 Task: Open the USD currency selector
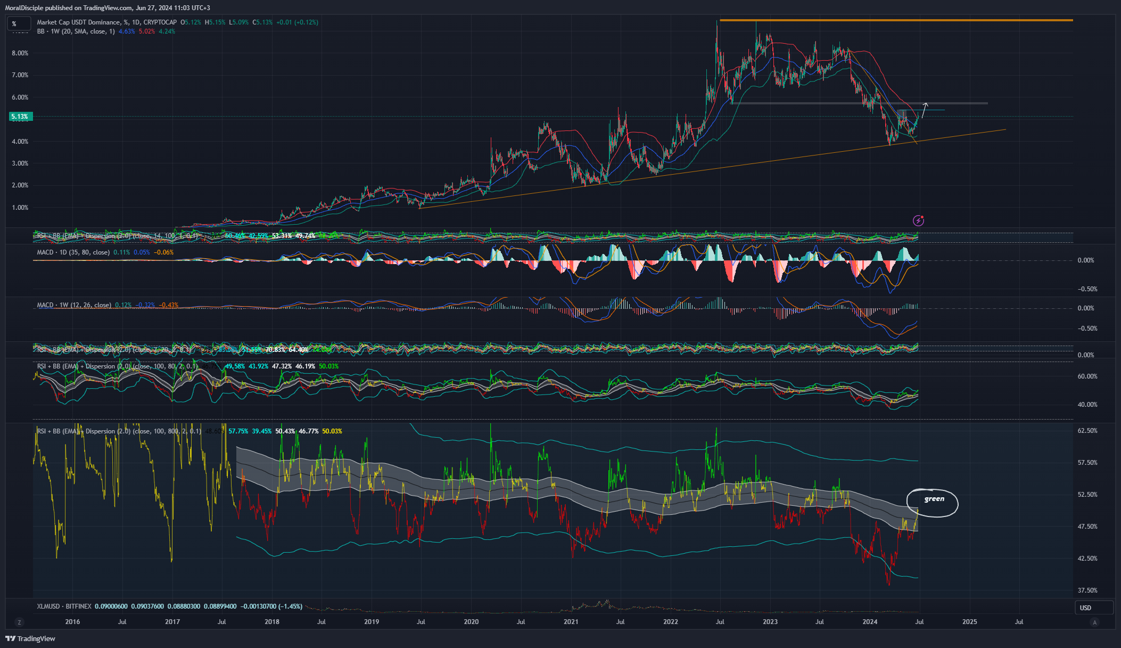click(1093, 608)
